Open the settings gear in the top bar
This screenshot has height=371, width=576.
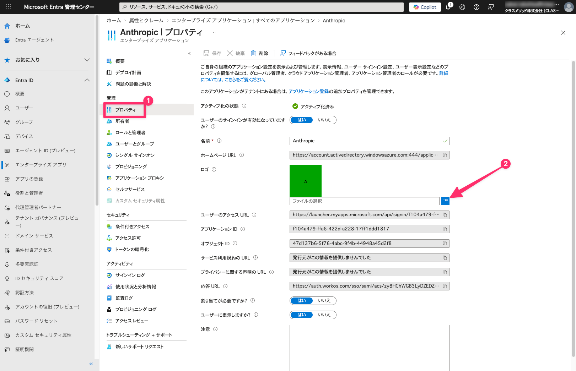pyautogui.click(x=462, y=7)
